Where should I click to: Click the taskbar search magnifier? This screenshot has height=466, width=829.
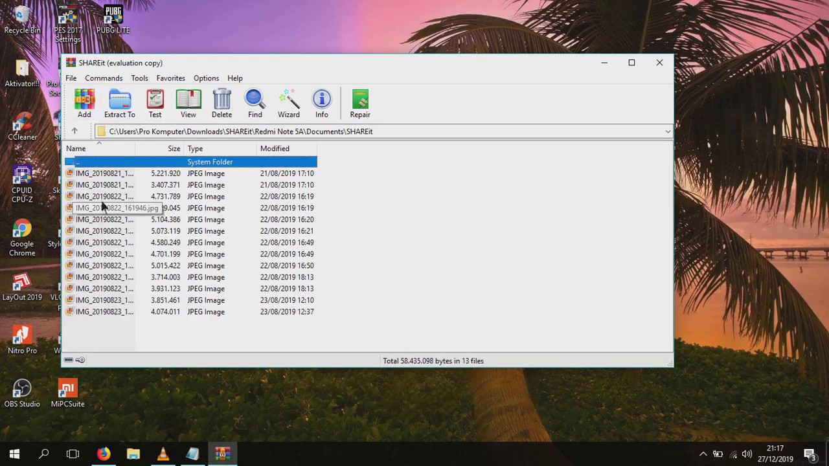(44, 454)
